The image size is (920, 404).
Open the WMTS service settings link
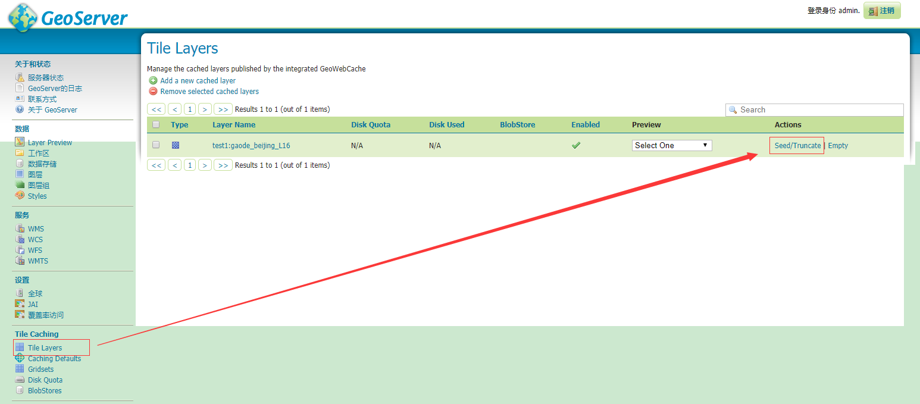point(38,261)
